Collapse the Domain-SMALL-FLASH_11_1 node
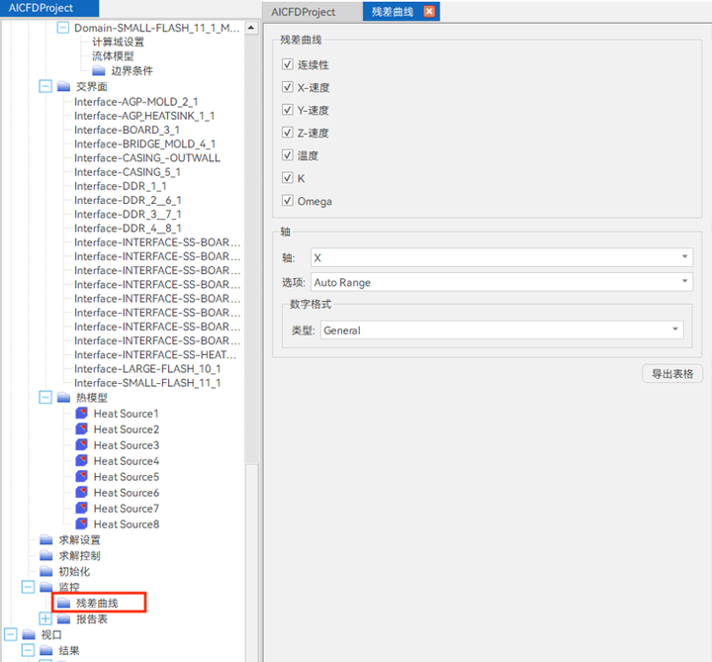The width and height of the screenshot is (712, 662). point(62,28)
